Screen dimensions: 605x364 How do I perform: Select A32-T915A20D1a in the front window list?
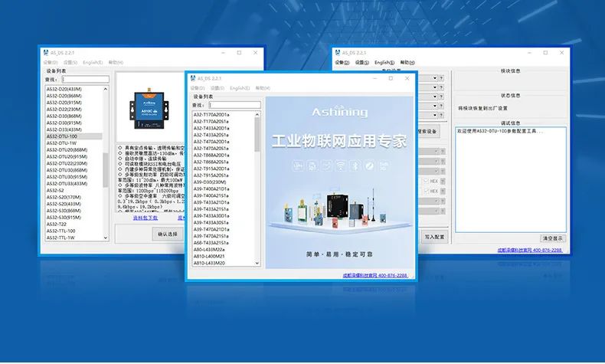point(211,169)
